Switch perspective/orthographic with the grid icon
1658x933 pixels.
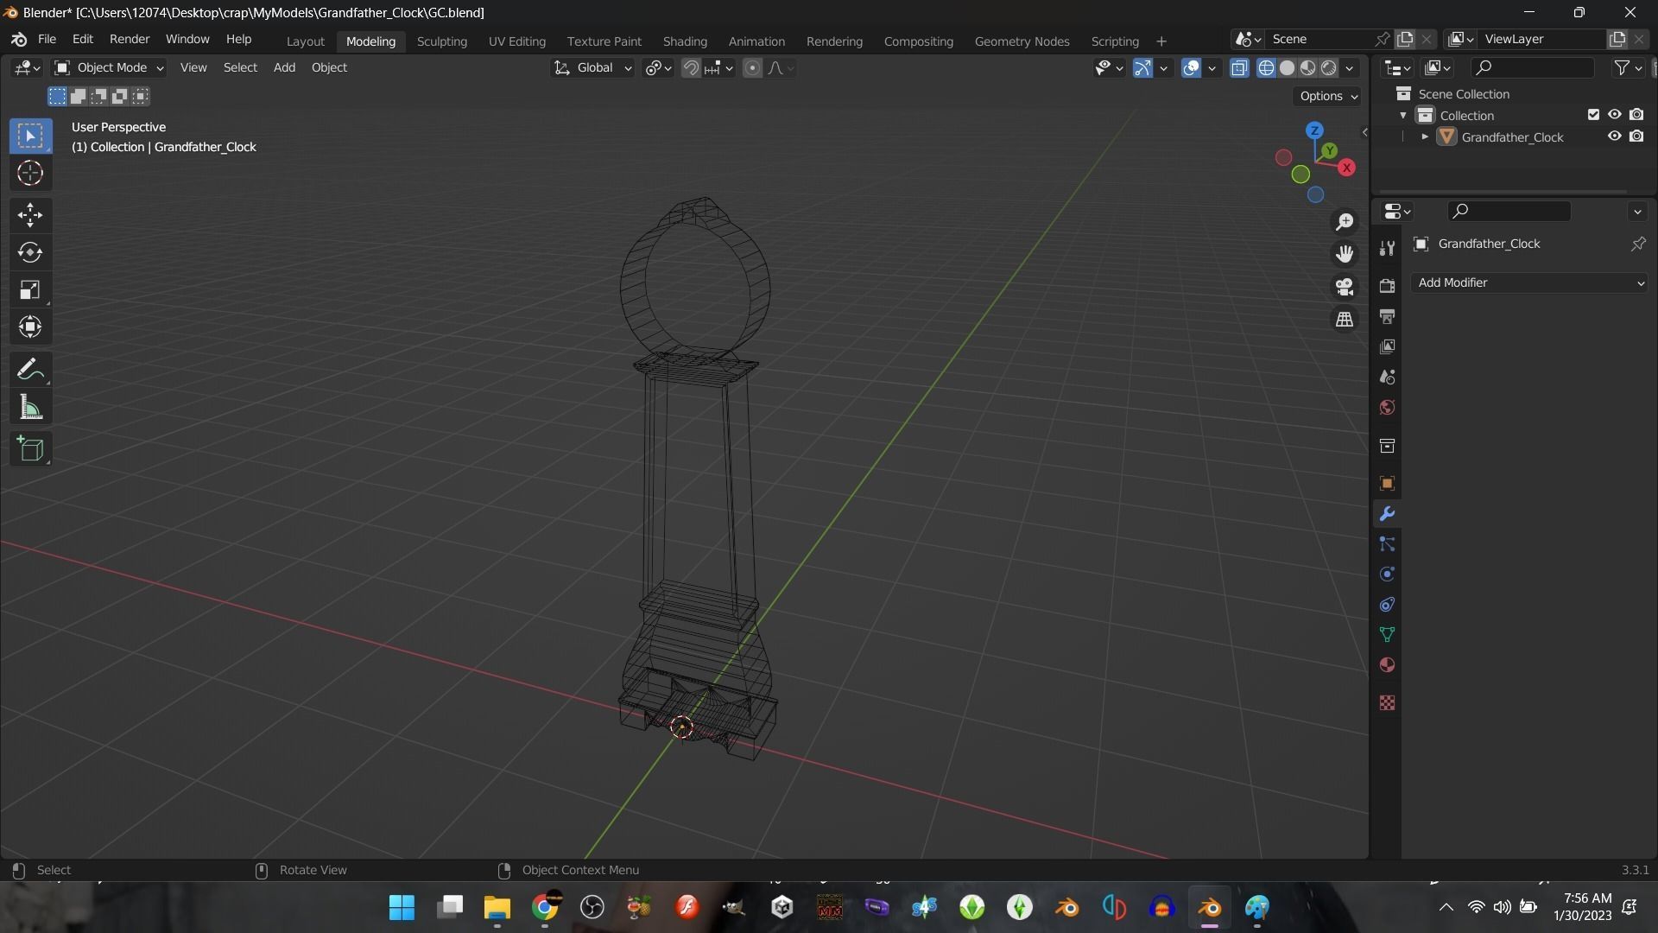coord(1345,320)
